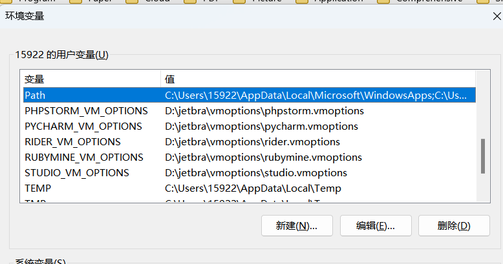Click value studio.vmoptions path
The image size is (503, 264).
pos(256,173)
